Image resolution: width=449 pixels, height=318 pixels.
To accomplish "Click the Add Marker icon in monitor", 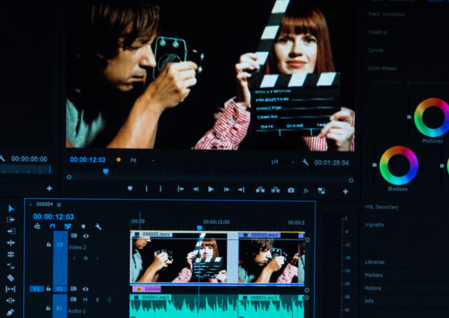I will 130,189.
